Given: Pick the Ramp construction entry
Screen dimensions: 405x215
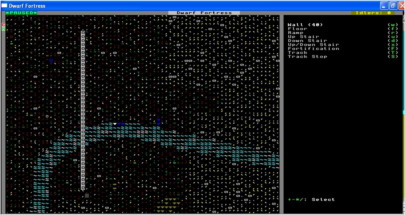Looking at the screenshot, I should (x=295, y=33).
